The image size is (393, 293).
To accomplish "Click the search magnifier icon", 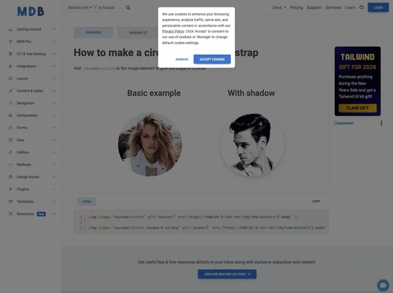I will 128,8.
